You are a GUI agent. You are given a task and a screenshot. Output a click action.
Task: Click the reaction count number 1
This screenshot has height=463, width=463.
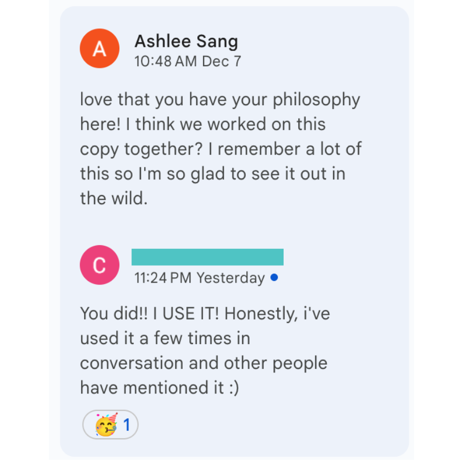[x=127, y=425]
